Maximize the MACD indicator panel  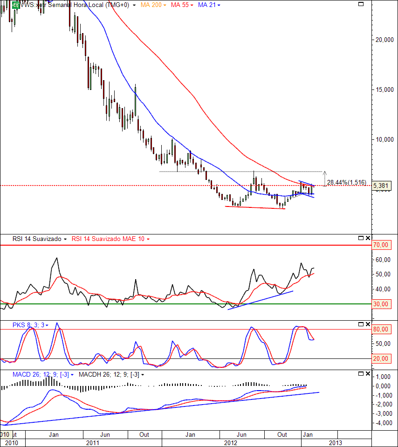pyautogui.click(x=361, y=373)
